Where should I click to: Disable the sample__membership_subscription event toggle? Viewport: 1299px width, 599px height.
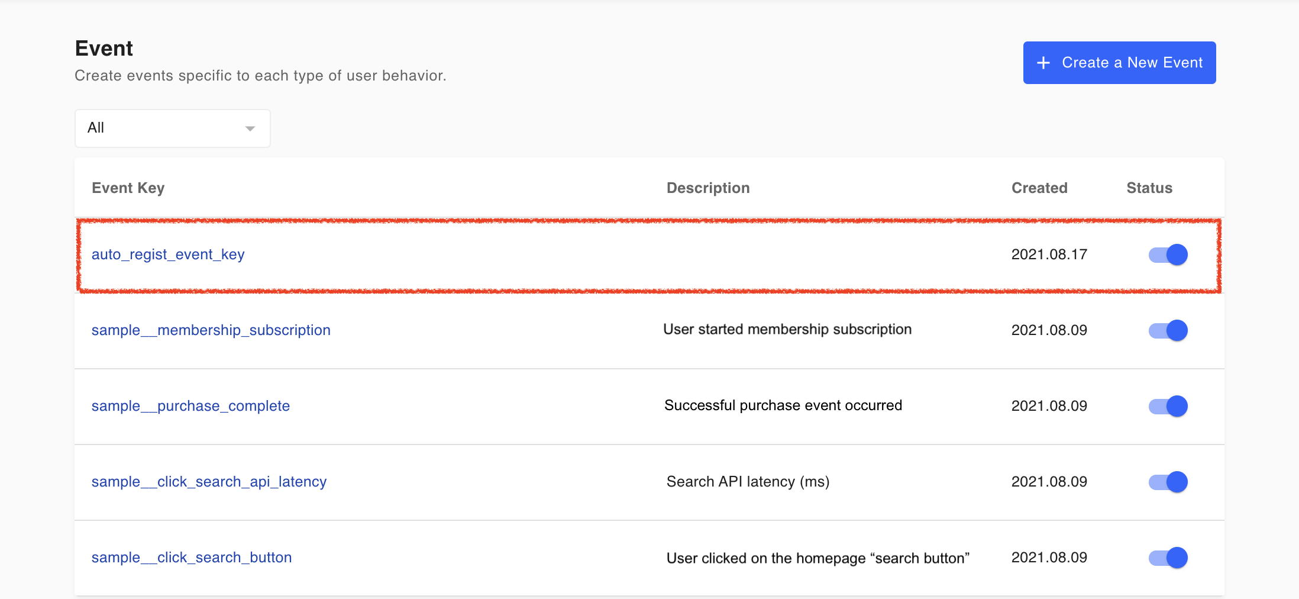coord(1168,330)
